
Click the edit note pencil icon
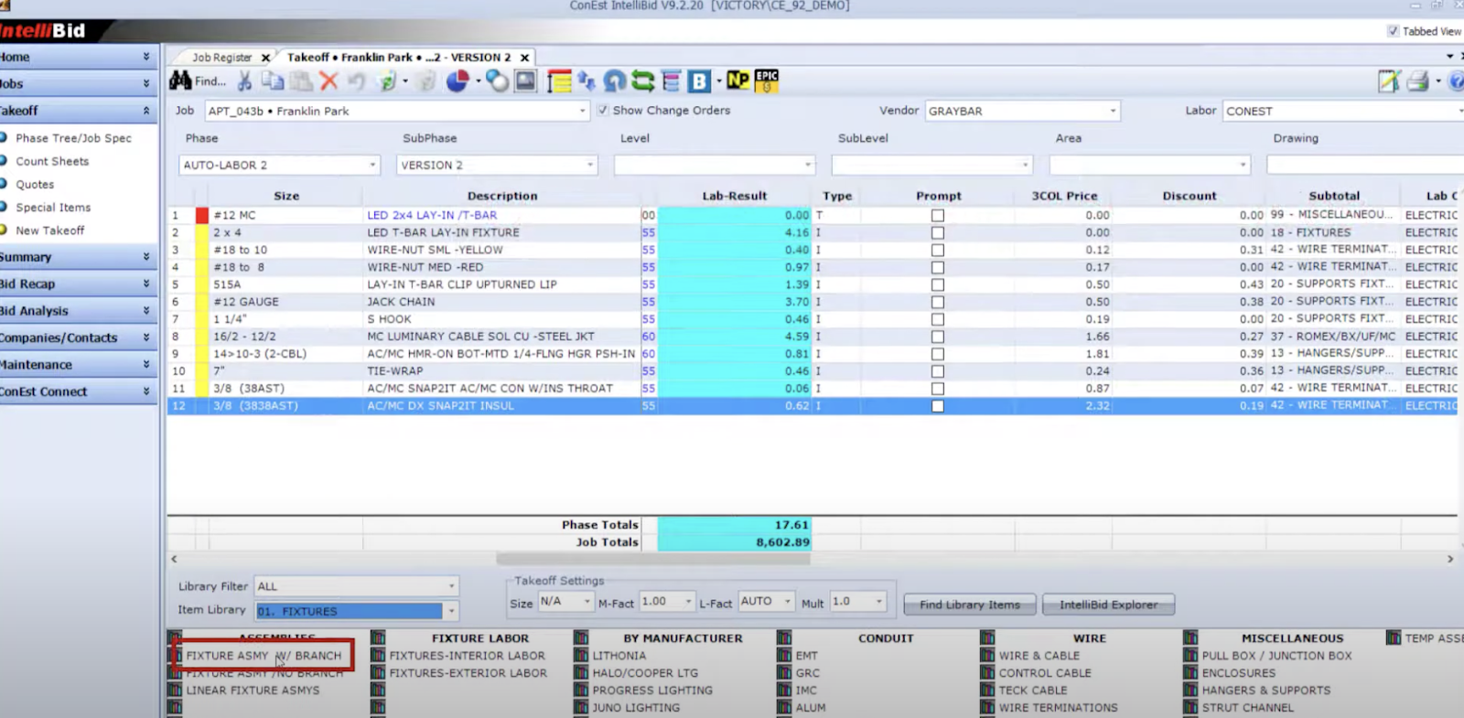1389,81
